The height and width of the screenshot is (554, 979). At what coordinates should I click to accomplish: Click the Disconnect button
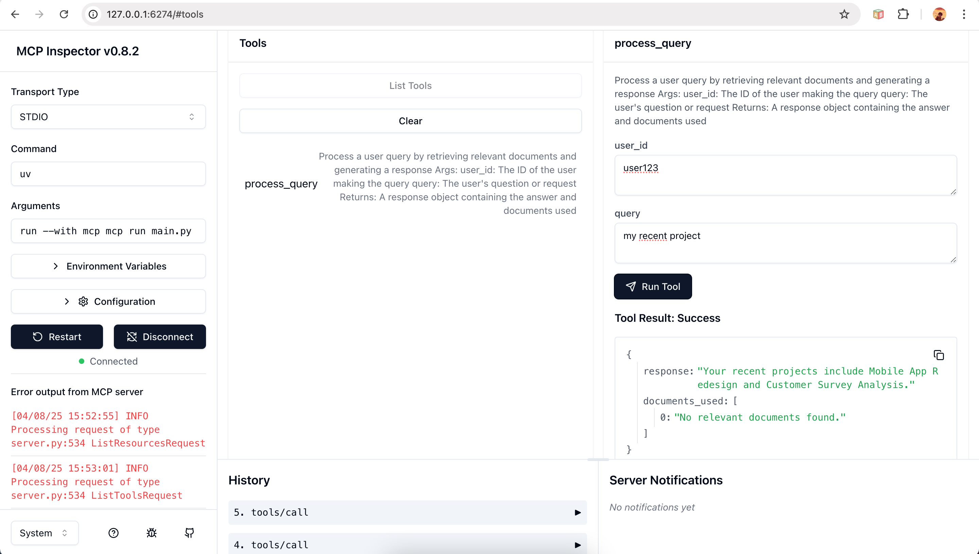click(160, 337)
